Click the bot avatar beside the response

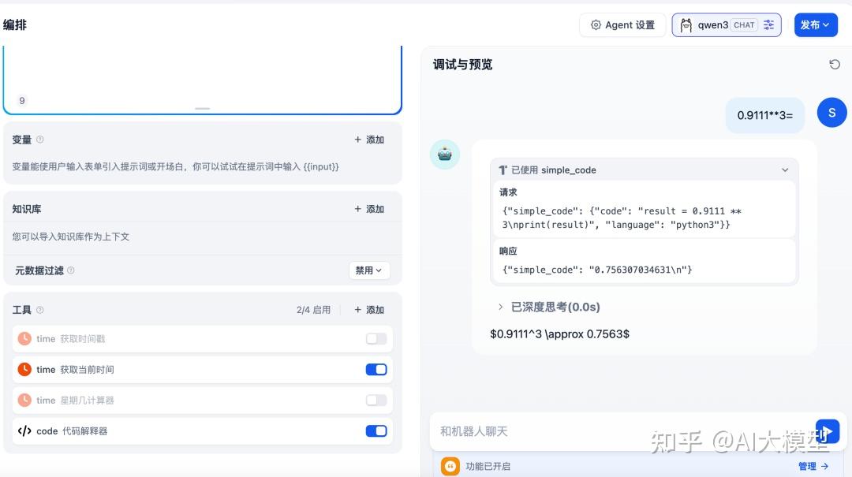444,155
